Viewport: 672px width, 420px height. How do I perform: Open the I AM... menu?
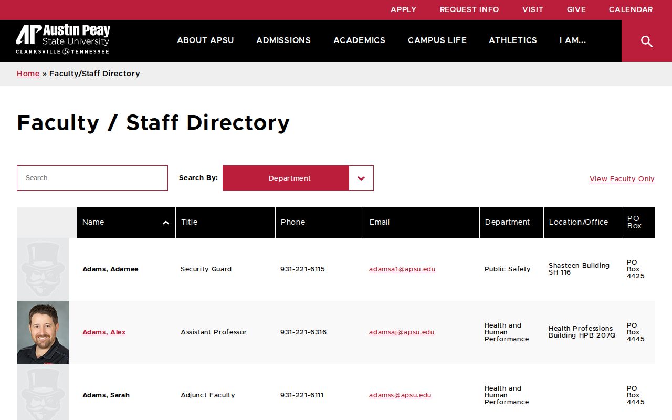pyautogui.click(x=573, y=40)
